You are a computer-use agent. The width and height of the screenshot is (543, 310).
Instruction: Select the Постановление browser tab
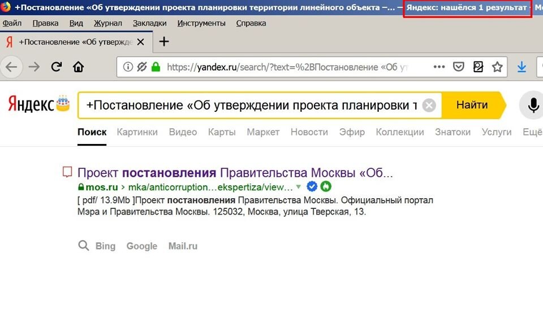point(76,42)
